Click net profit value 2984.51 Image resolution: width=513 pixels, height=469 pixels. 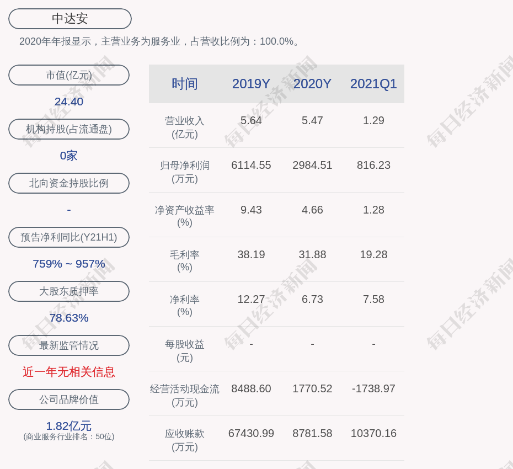[312, 166]
